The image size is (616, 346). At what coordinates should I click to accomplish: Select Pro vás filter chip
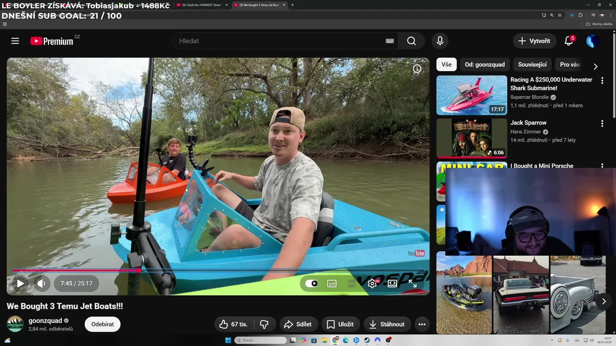click(x=570, y=64)
